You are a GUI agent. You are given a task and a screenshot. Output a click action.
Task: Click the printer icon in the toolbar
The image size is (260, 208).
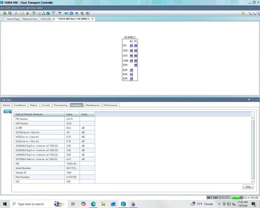[x=22, y=13]
